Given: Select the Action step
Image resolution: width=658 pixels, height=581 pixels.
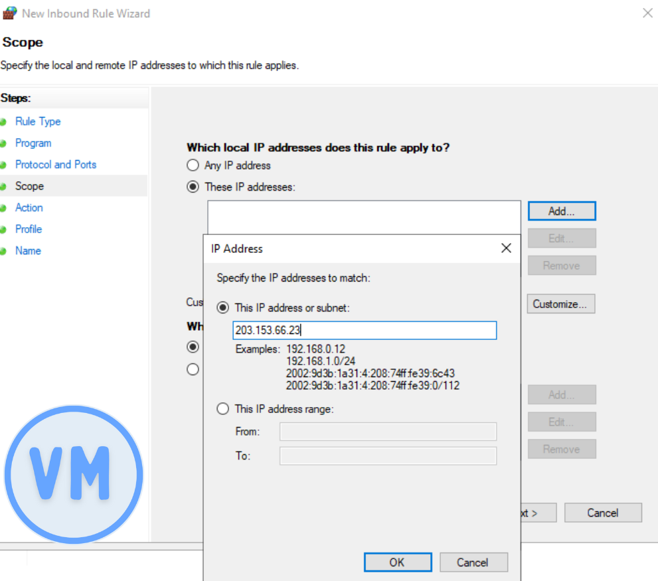Looking at the screenshot, I should (29, 208).
